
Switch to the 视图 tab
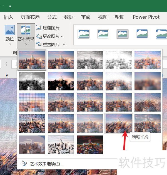103,17
